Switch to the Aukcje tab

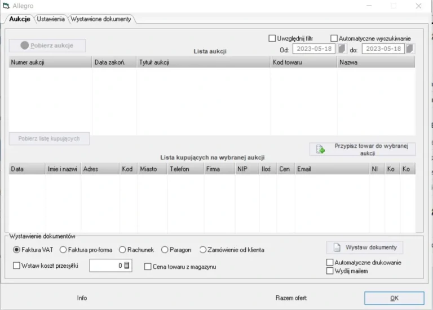pos(19,19)
